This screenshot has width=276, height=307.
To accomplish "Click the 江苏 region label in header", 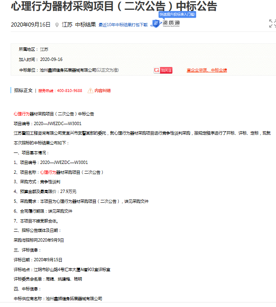I will point(67,25).
